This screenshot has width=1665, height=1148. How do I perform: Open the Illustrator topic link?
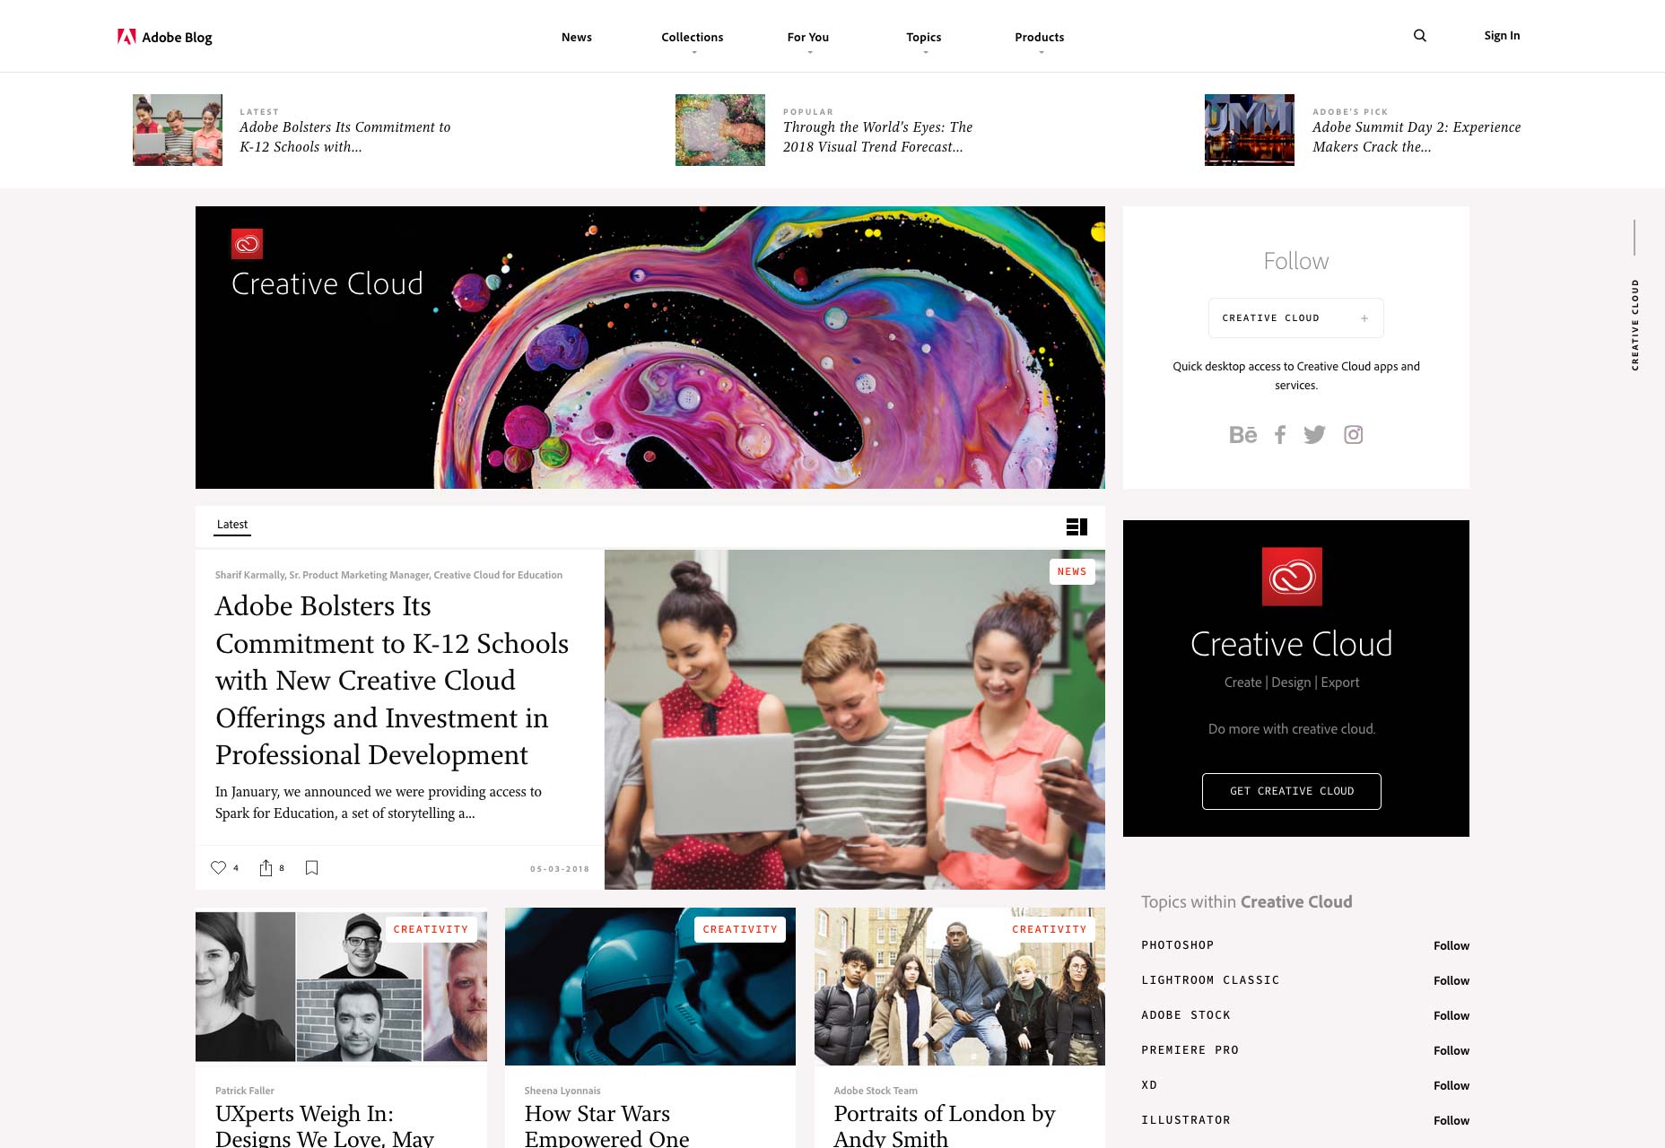click(1186, 1120)
